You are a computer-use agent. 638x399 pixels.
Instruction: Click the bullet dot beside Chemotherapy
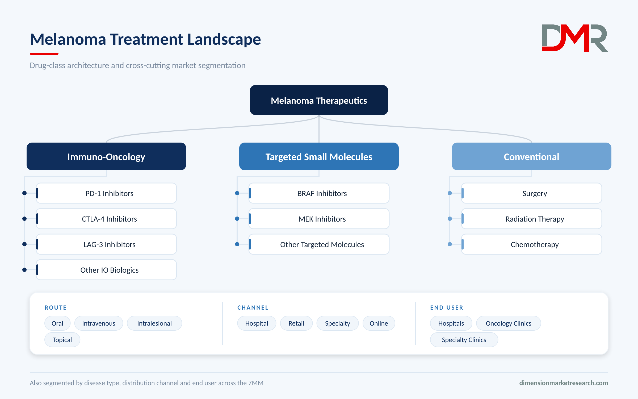click(450, 244)
